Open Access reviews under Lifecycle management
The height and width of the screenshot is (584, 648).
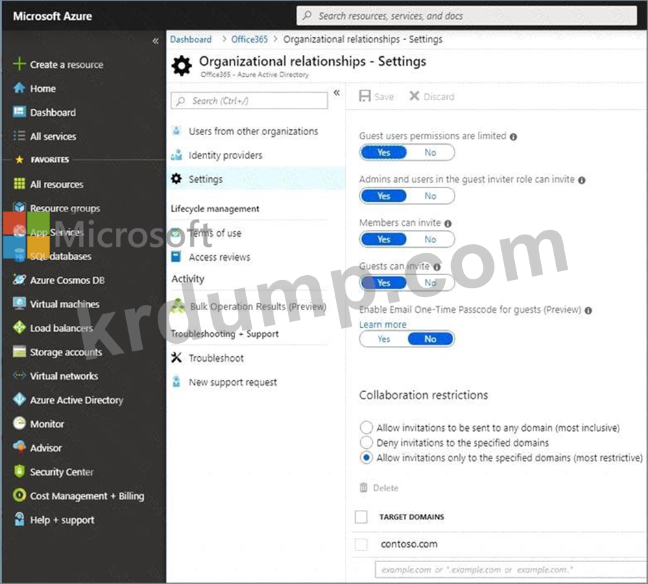tap(219, 257)
